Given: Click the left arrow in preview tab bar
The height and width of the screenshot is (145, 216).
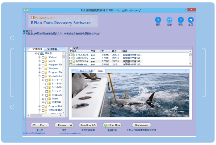Looking at the screenshot, I should click(x=73, y=71).
